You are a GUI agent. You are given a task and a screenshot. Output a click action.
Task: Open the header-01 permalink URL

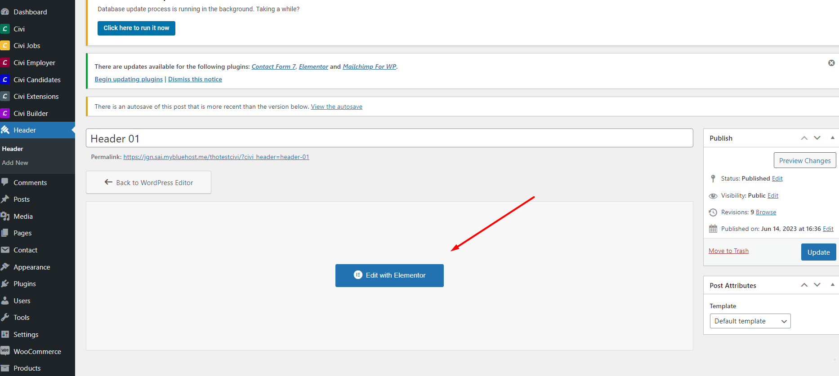(x=216, y=157)
